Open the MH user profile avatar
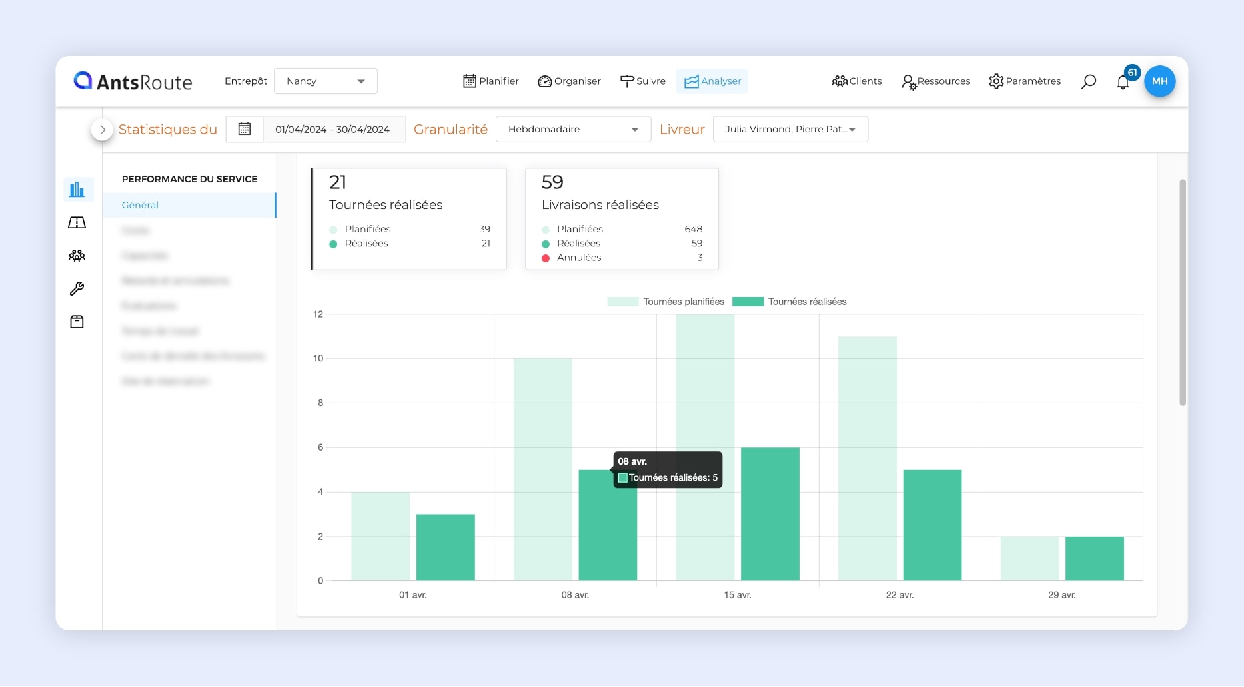Image resolution: width=1244 pixels, height=687 pixels. (x=1159, y=81)
